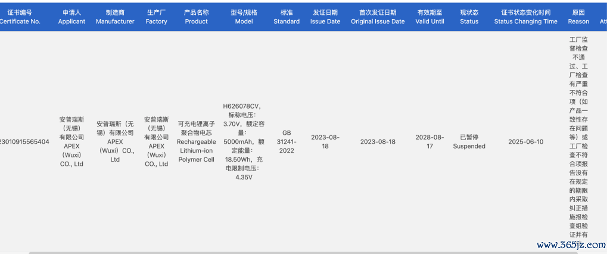Screen dimensions: 610x254
Task: Select the GB 31241-2022 standard cell
Action: (287, 142)
